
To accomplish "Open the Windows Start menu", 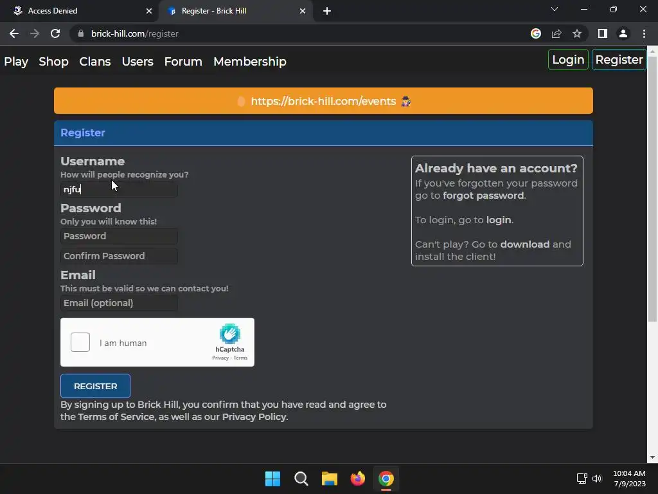I will [272, 479].
